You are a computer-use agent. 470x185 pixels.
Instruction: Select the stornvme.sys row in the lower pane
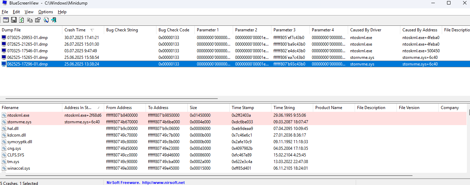(233, 122)
